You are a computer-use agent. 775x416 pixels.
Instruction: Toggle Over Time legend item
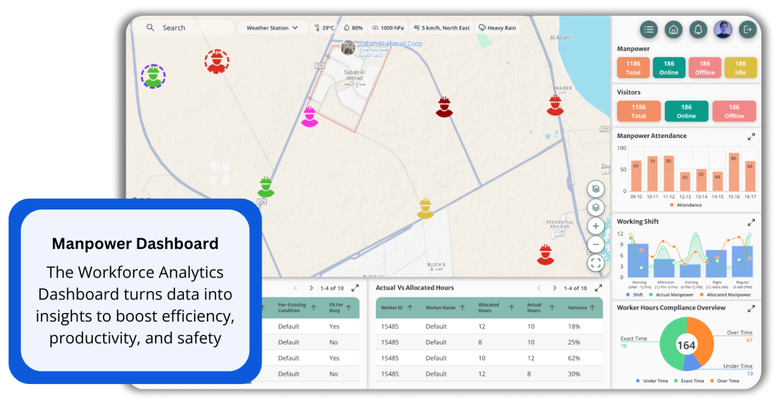725,381
